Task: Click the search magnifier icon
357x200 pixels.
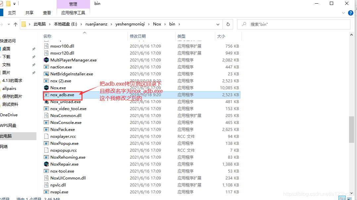Action: (244, 24)
